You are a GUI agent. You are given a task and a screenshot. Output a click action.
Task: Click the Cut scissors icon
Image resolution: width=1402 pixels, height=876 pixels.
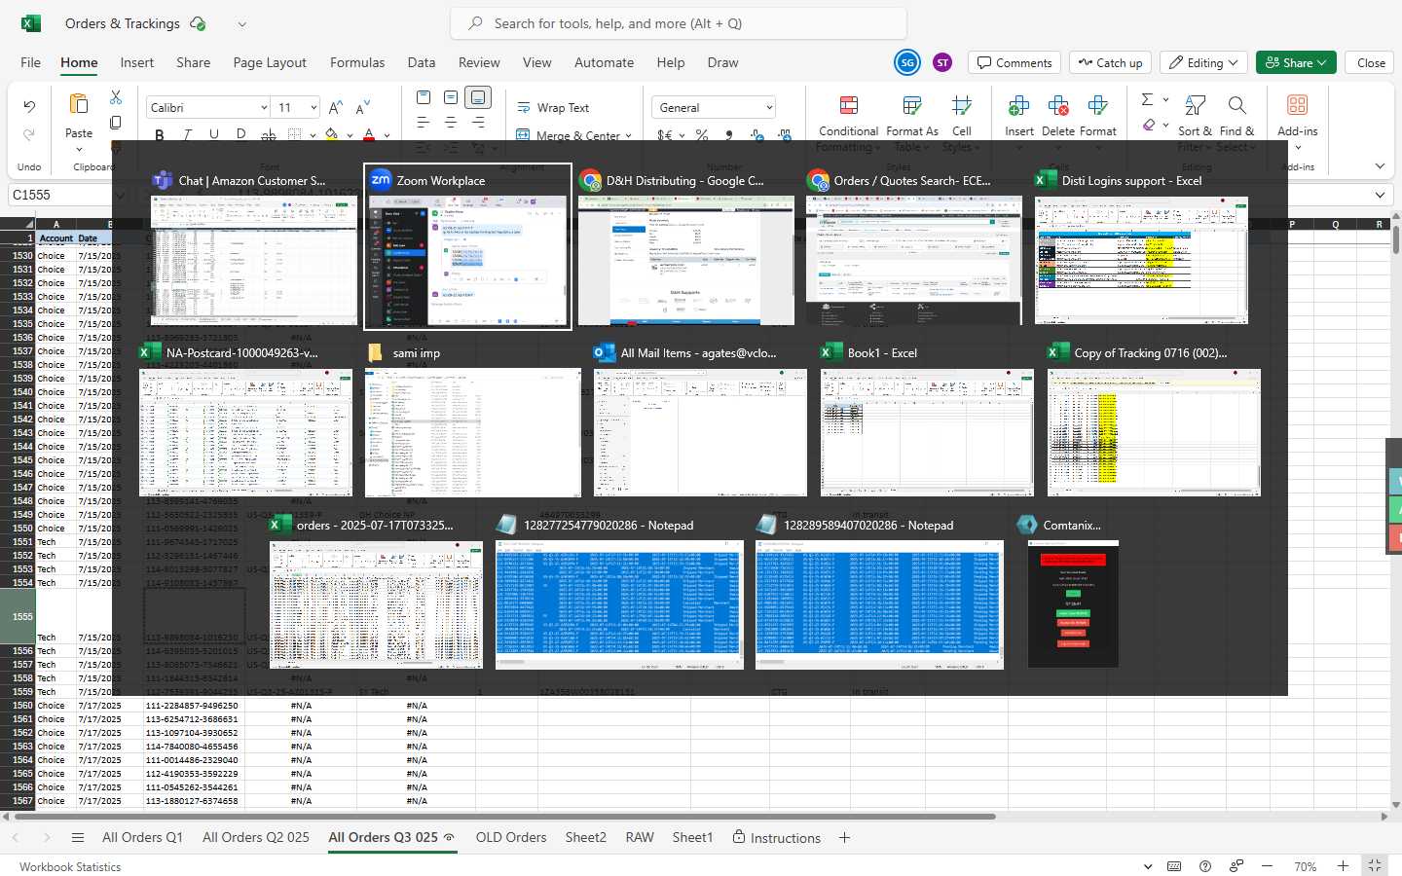116,97
